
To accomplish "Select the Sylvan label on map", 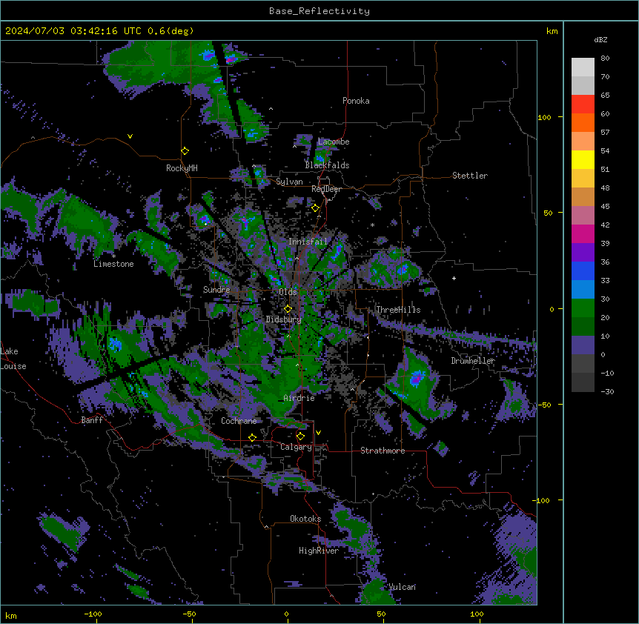I will pyautogui.click(x=289, y=182).
